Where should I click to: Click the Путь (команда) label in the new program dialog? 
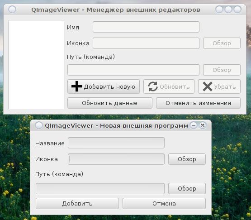coord(59,174)
